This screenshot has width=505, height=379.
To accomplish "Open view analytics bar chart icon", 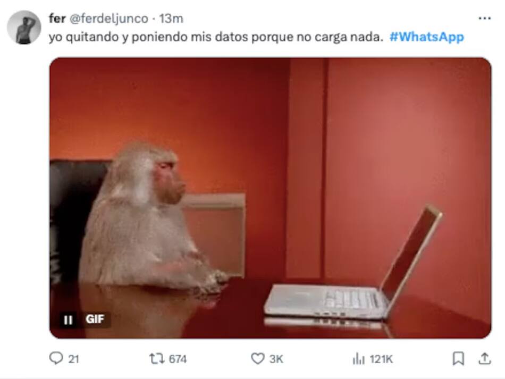I will coord(358,358).
